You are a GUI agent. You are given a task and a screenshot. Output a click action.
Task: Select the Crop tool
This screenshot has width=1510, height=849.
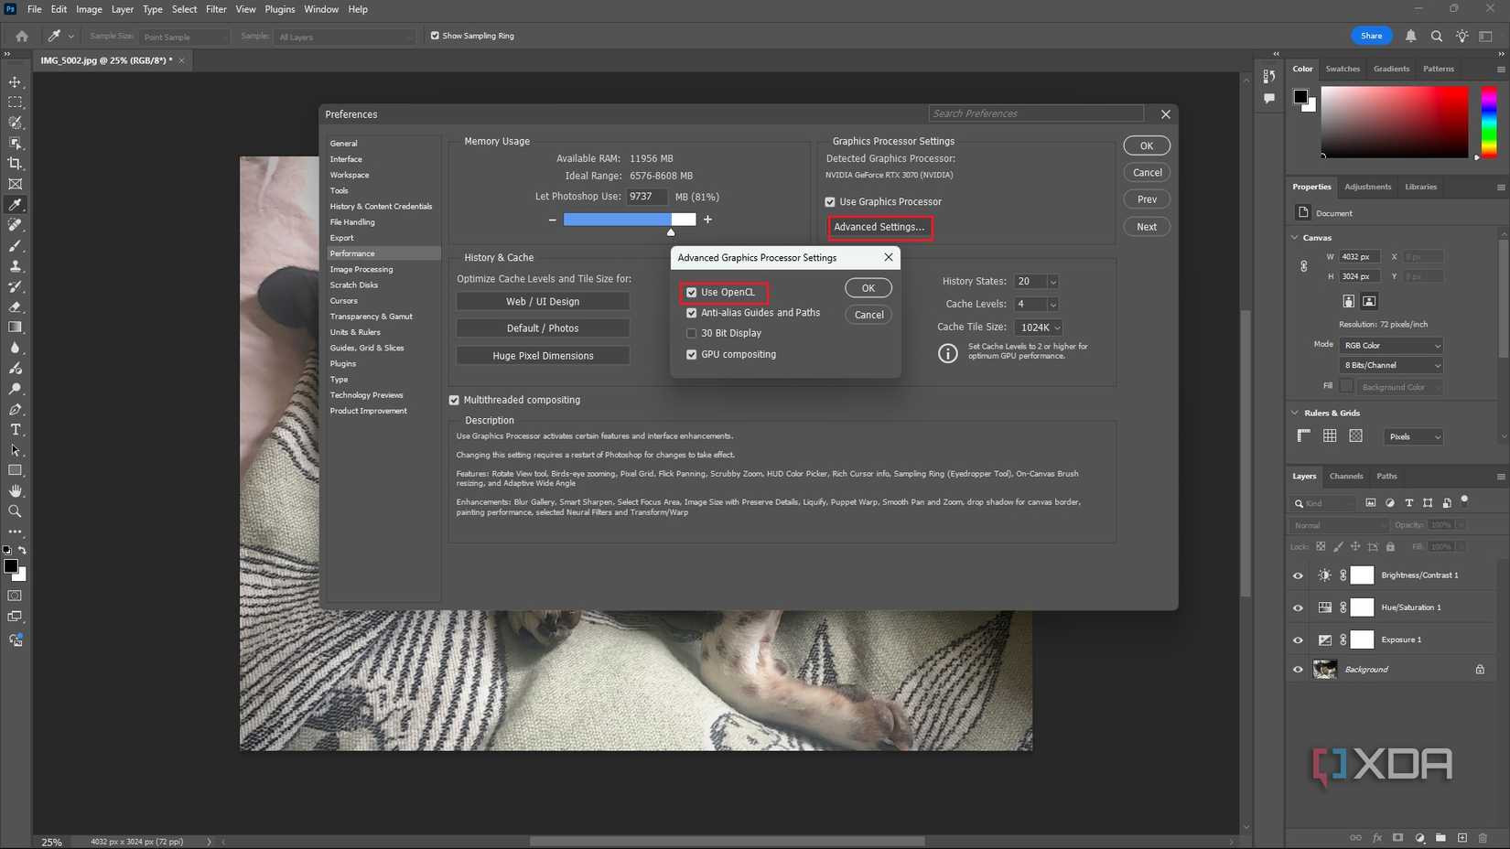point(15,163)
